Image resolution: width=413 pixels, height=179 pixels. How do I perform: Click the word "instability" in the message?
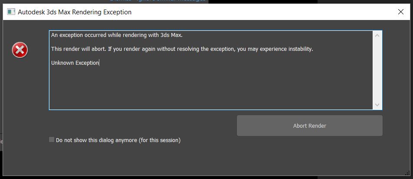[x=300, y=49]
